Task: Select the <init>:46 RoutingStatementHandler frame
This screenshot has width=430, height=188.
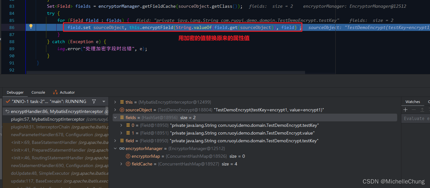Action: [x=55, y=158]
